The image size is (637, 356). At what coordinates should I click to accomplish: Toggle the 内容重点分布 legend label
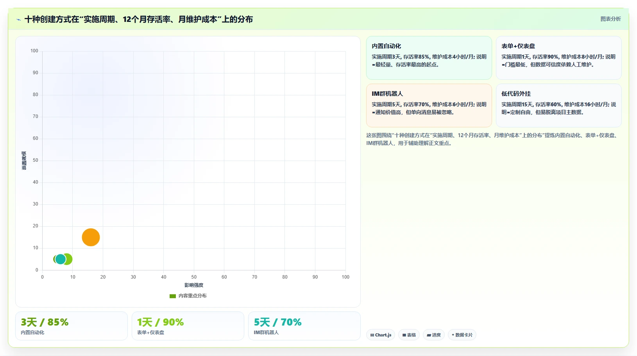point(192,296)
